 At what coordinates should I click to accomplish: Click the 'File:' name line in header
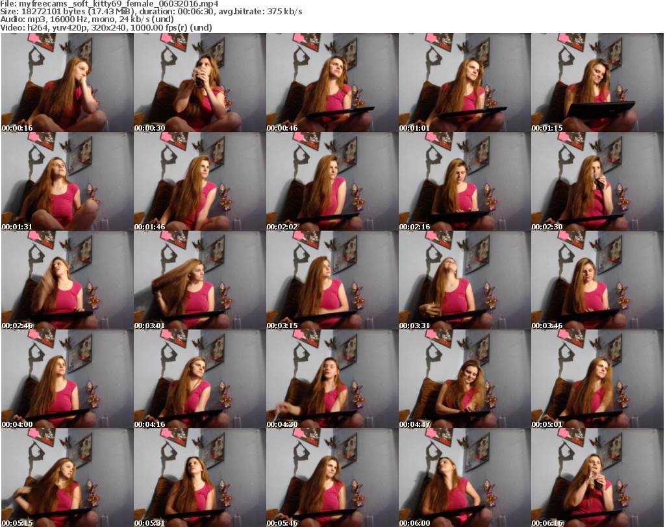pos(109,4)
